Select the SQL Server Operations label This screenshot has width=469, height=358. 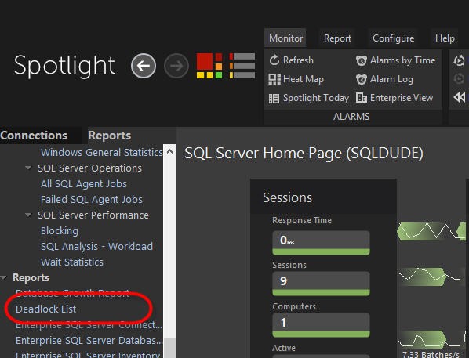tap(89, 168)
